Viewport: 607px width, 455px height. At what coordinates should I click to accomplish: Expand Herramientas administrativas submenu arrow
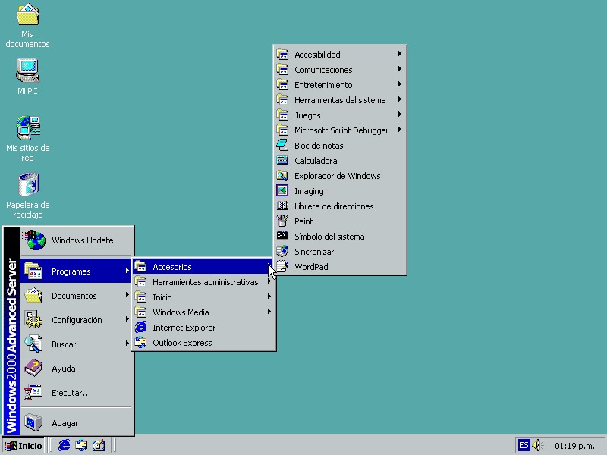[269, 281]
